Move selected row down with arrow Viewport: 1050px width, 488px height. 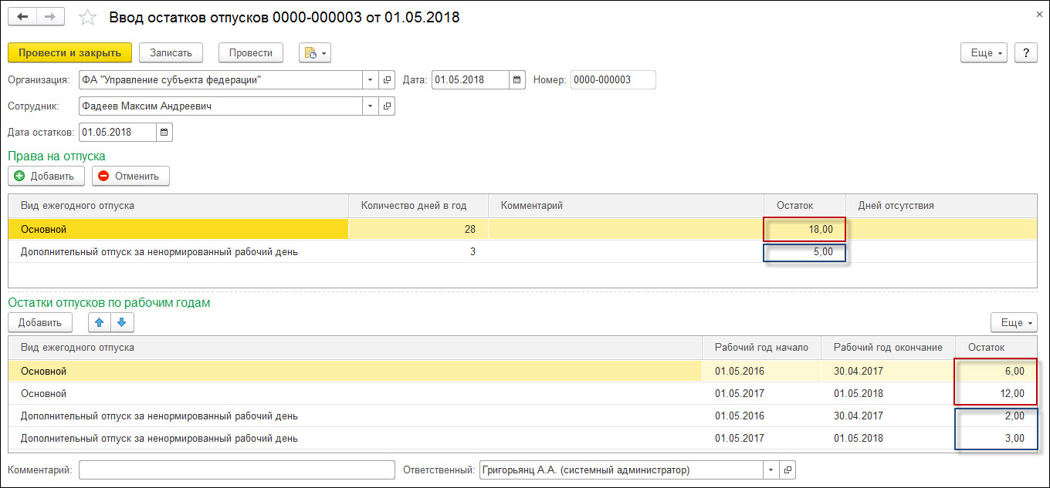[122, 322]
